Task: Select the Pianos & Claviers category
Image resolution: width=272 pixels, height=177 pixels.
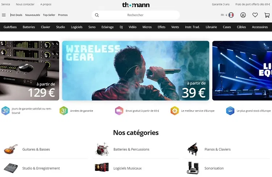Action: tap(217, 149)
